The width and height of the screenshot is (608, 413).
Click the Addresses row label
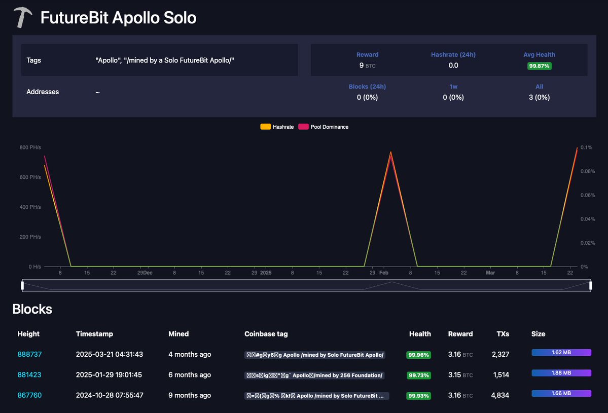tap(43, 92)
